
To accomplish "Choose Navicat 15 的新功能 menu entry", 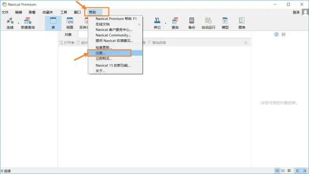I will pyautogui.click(x=115, y=65).
